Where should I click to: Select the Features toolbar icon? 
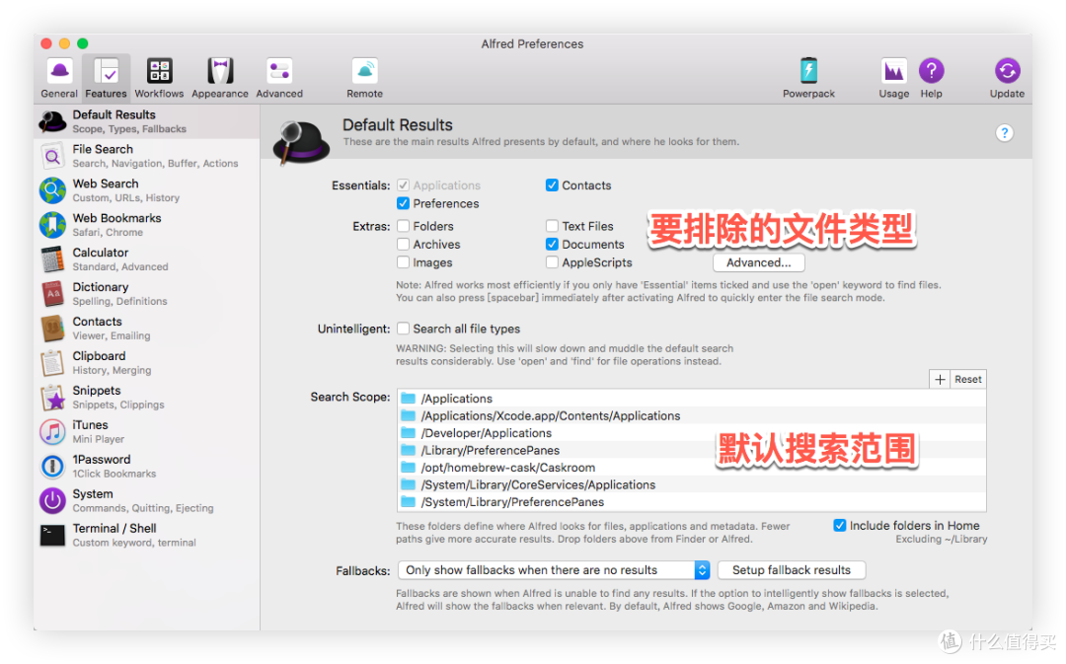[x=106, y=78]
